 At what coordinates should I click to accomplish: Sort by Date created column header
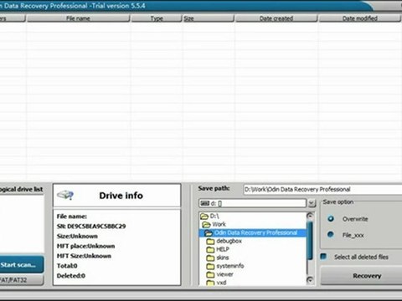[276, 18]
